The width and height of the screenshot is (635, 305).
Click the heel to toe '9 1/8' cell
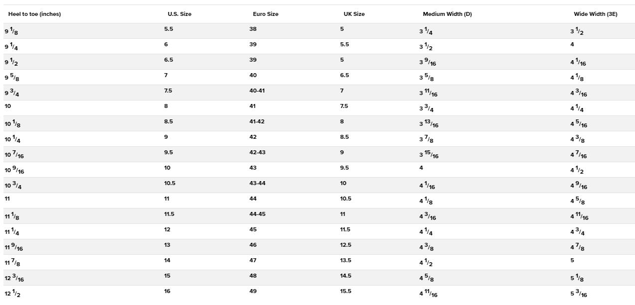tap(11, 31)
